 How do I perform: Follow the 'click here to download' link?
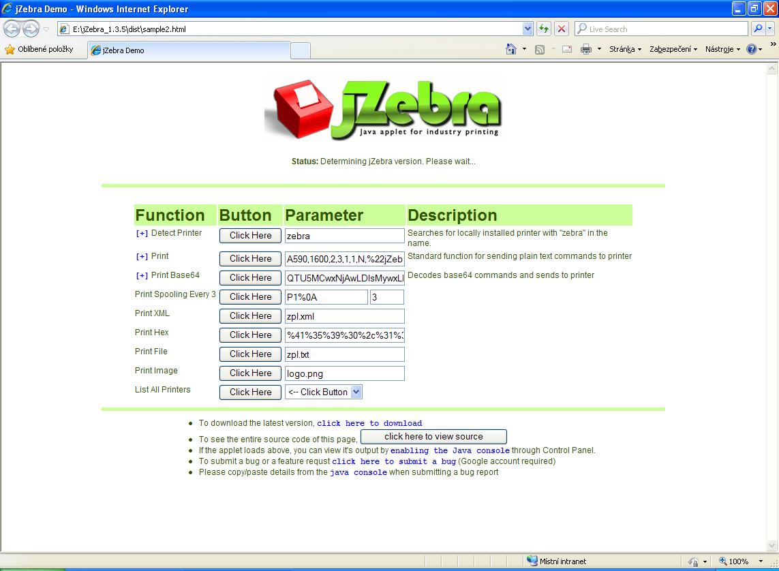[x=369, y=423]
